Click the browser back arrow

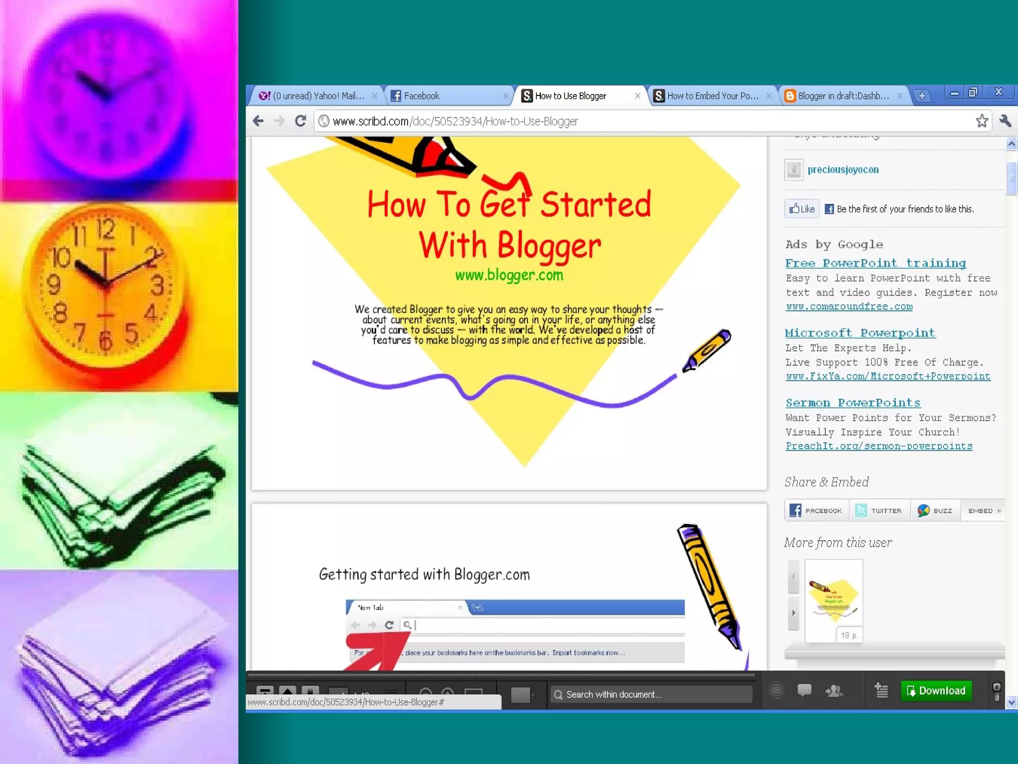point(258,121)
